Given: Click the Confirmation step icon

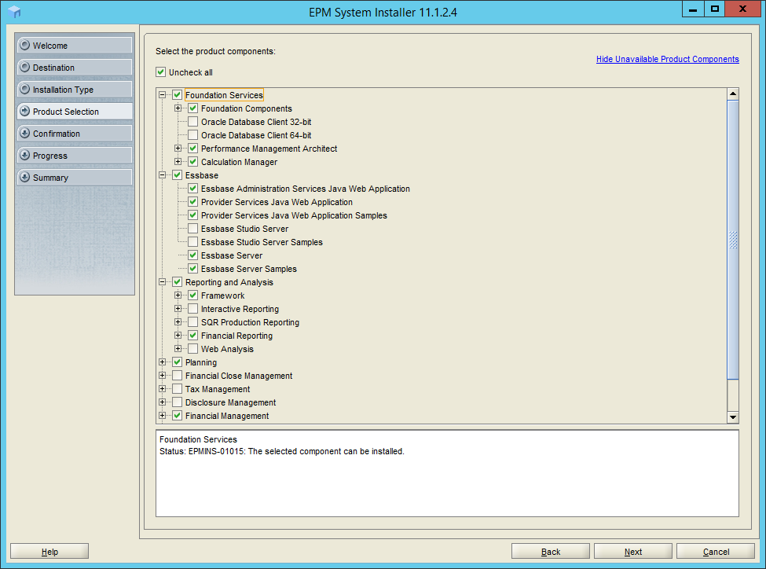Looking at the screenshot, I should pos(24,133).
